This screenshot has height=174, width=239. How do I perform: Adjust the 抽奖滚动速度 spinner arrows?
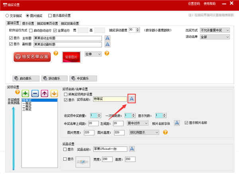[x=138, y=30]
